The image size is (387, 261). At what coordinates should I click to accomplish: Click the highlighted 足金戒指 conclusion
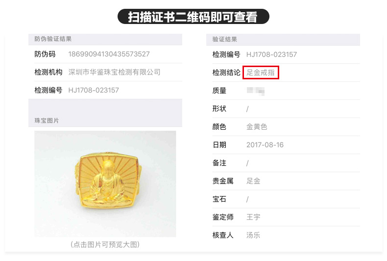point(261,72)
